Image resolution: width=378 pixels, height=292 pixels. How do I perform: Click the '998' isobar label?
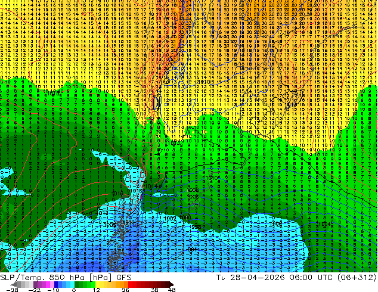pos(196,227)
